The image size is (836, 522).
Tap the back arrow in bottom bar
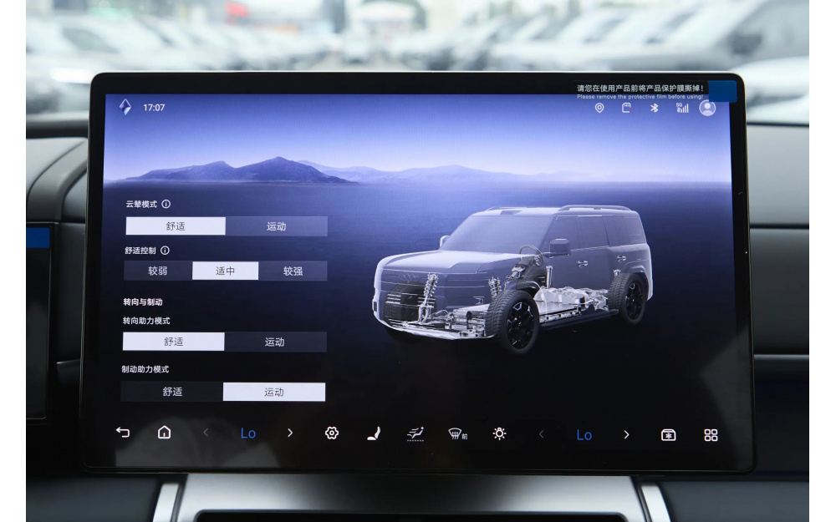pos(123,432)
